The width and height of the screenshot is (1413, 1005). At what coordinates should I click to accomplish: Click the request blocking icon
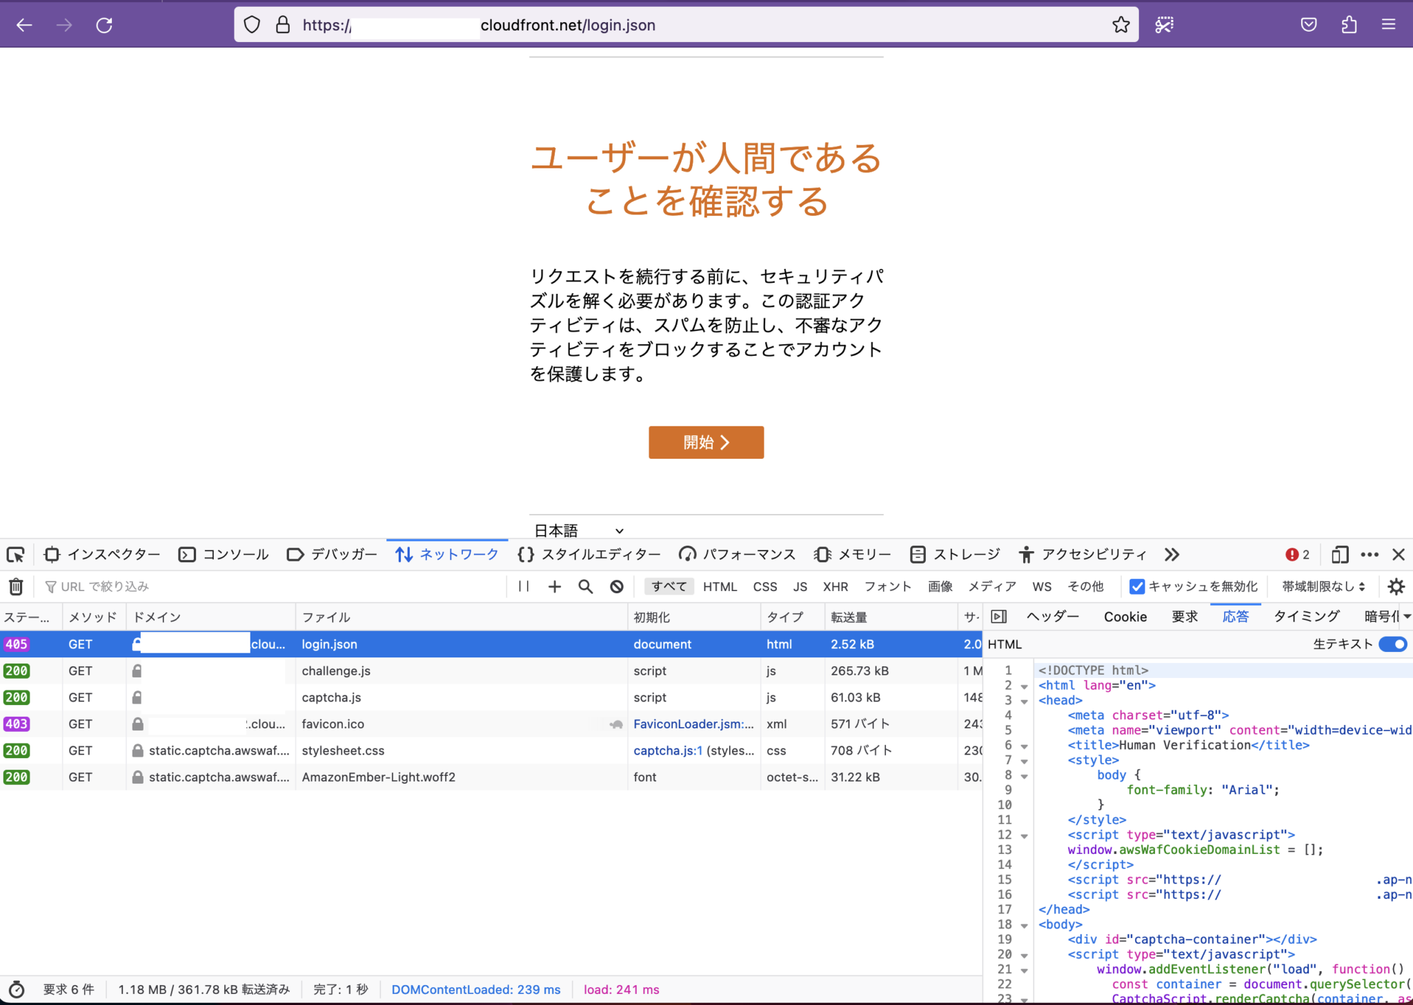point(616,586)
